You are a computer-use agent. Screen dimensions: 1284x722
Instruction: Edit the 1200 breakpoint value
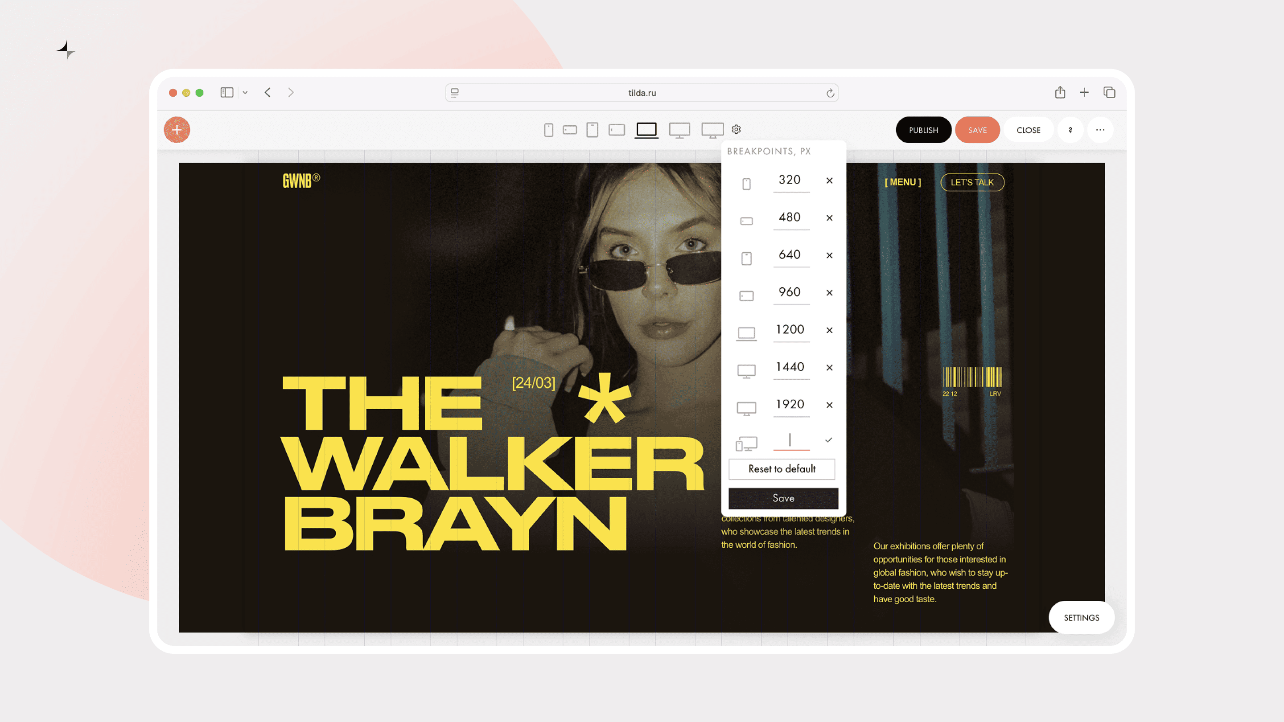[790, 329]
